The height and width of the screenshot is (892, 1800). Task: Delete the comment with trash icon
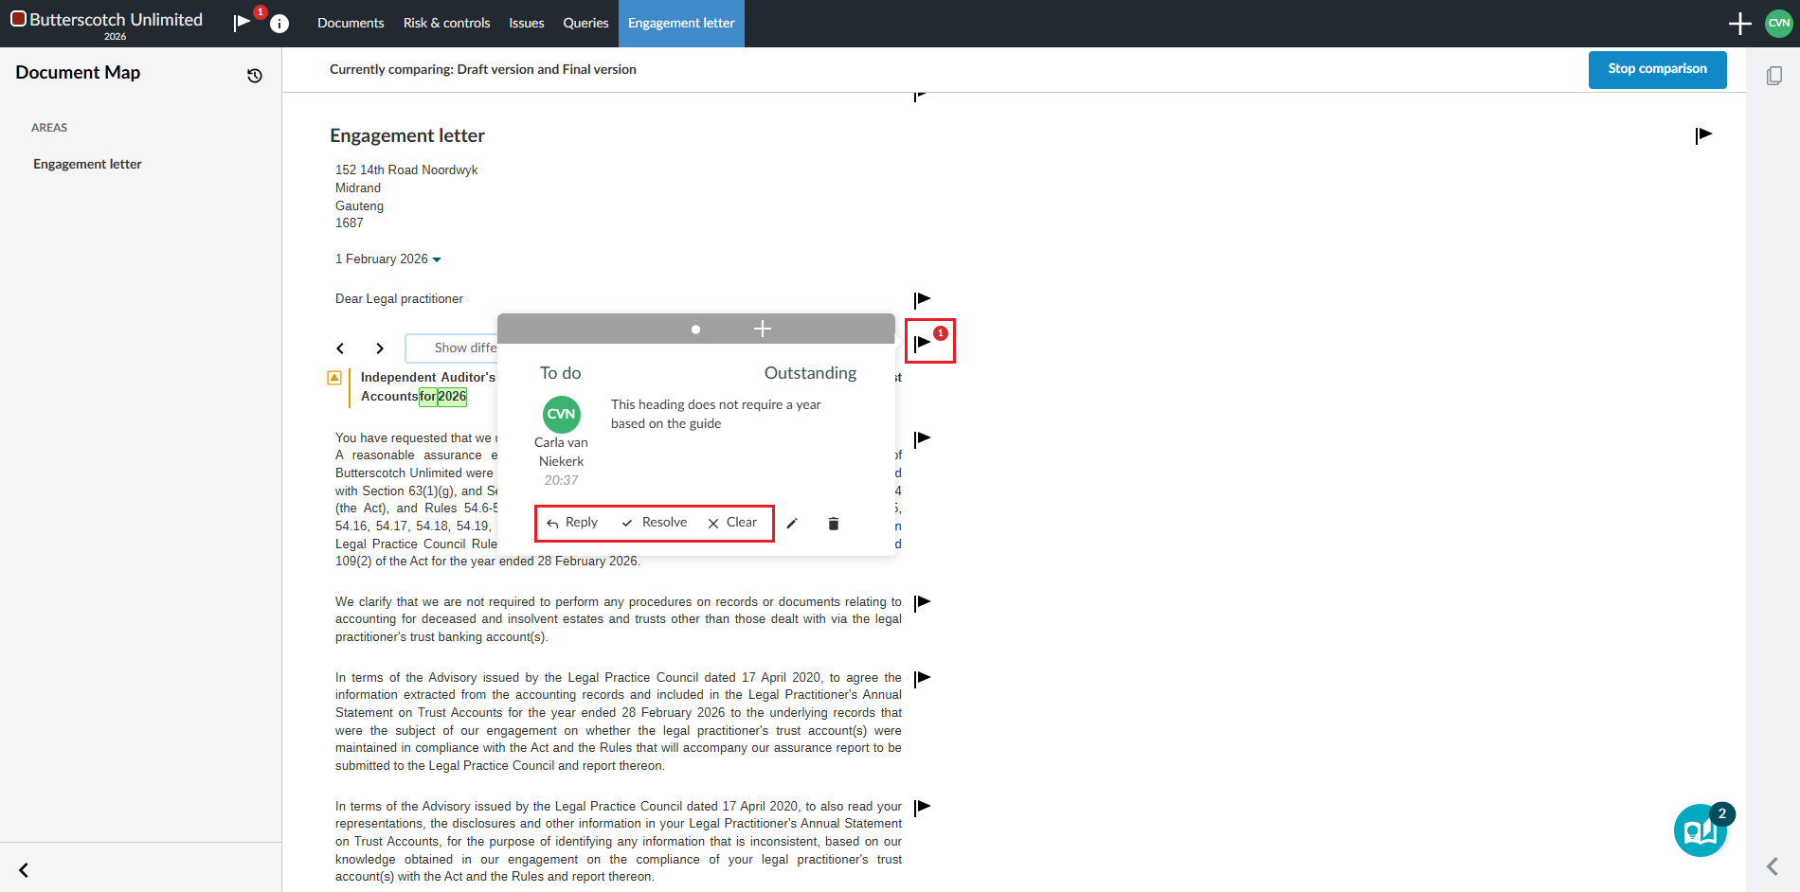[834, 524]
